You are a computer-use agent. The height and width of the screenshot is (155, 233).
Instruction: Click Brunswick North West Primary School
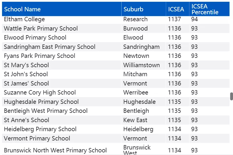point(55,150)
